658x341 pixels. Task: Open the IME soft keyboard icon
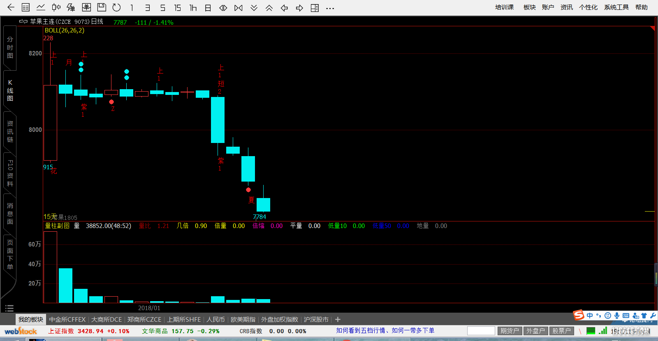[x=626, y=316]
